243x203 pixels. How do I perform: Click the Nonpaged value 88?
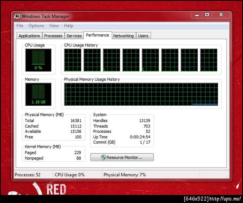point(79,158)
